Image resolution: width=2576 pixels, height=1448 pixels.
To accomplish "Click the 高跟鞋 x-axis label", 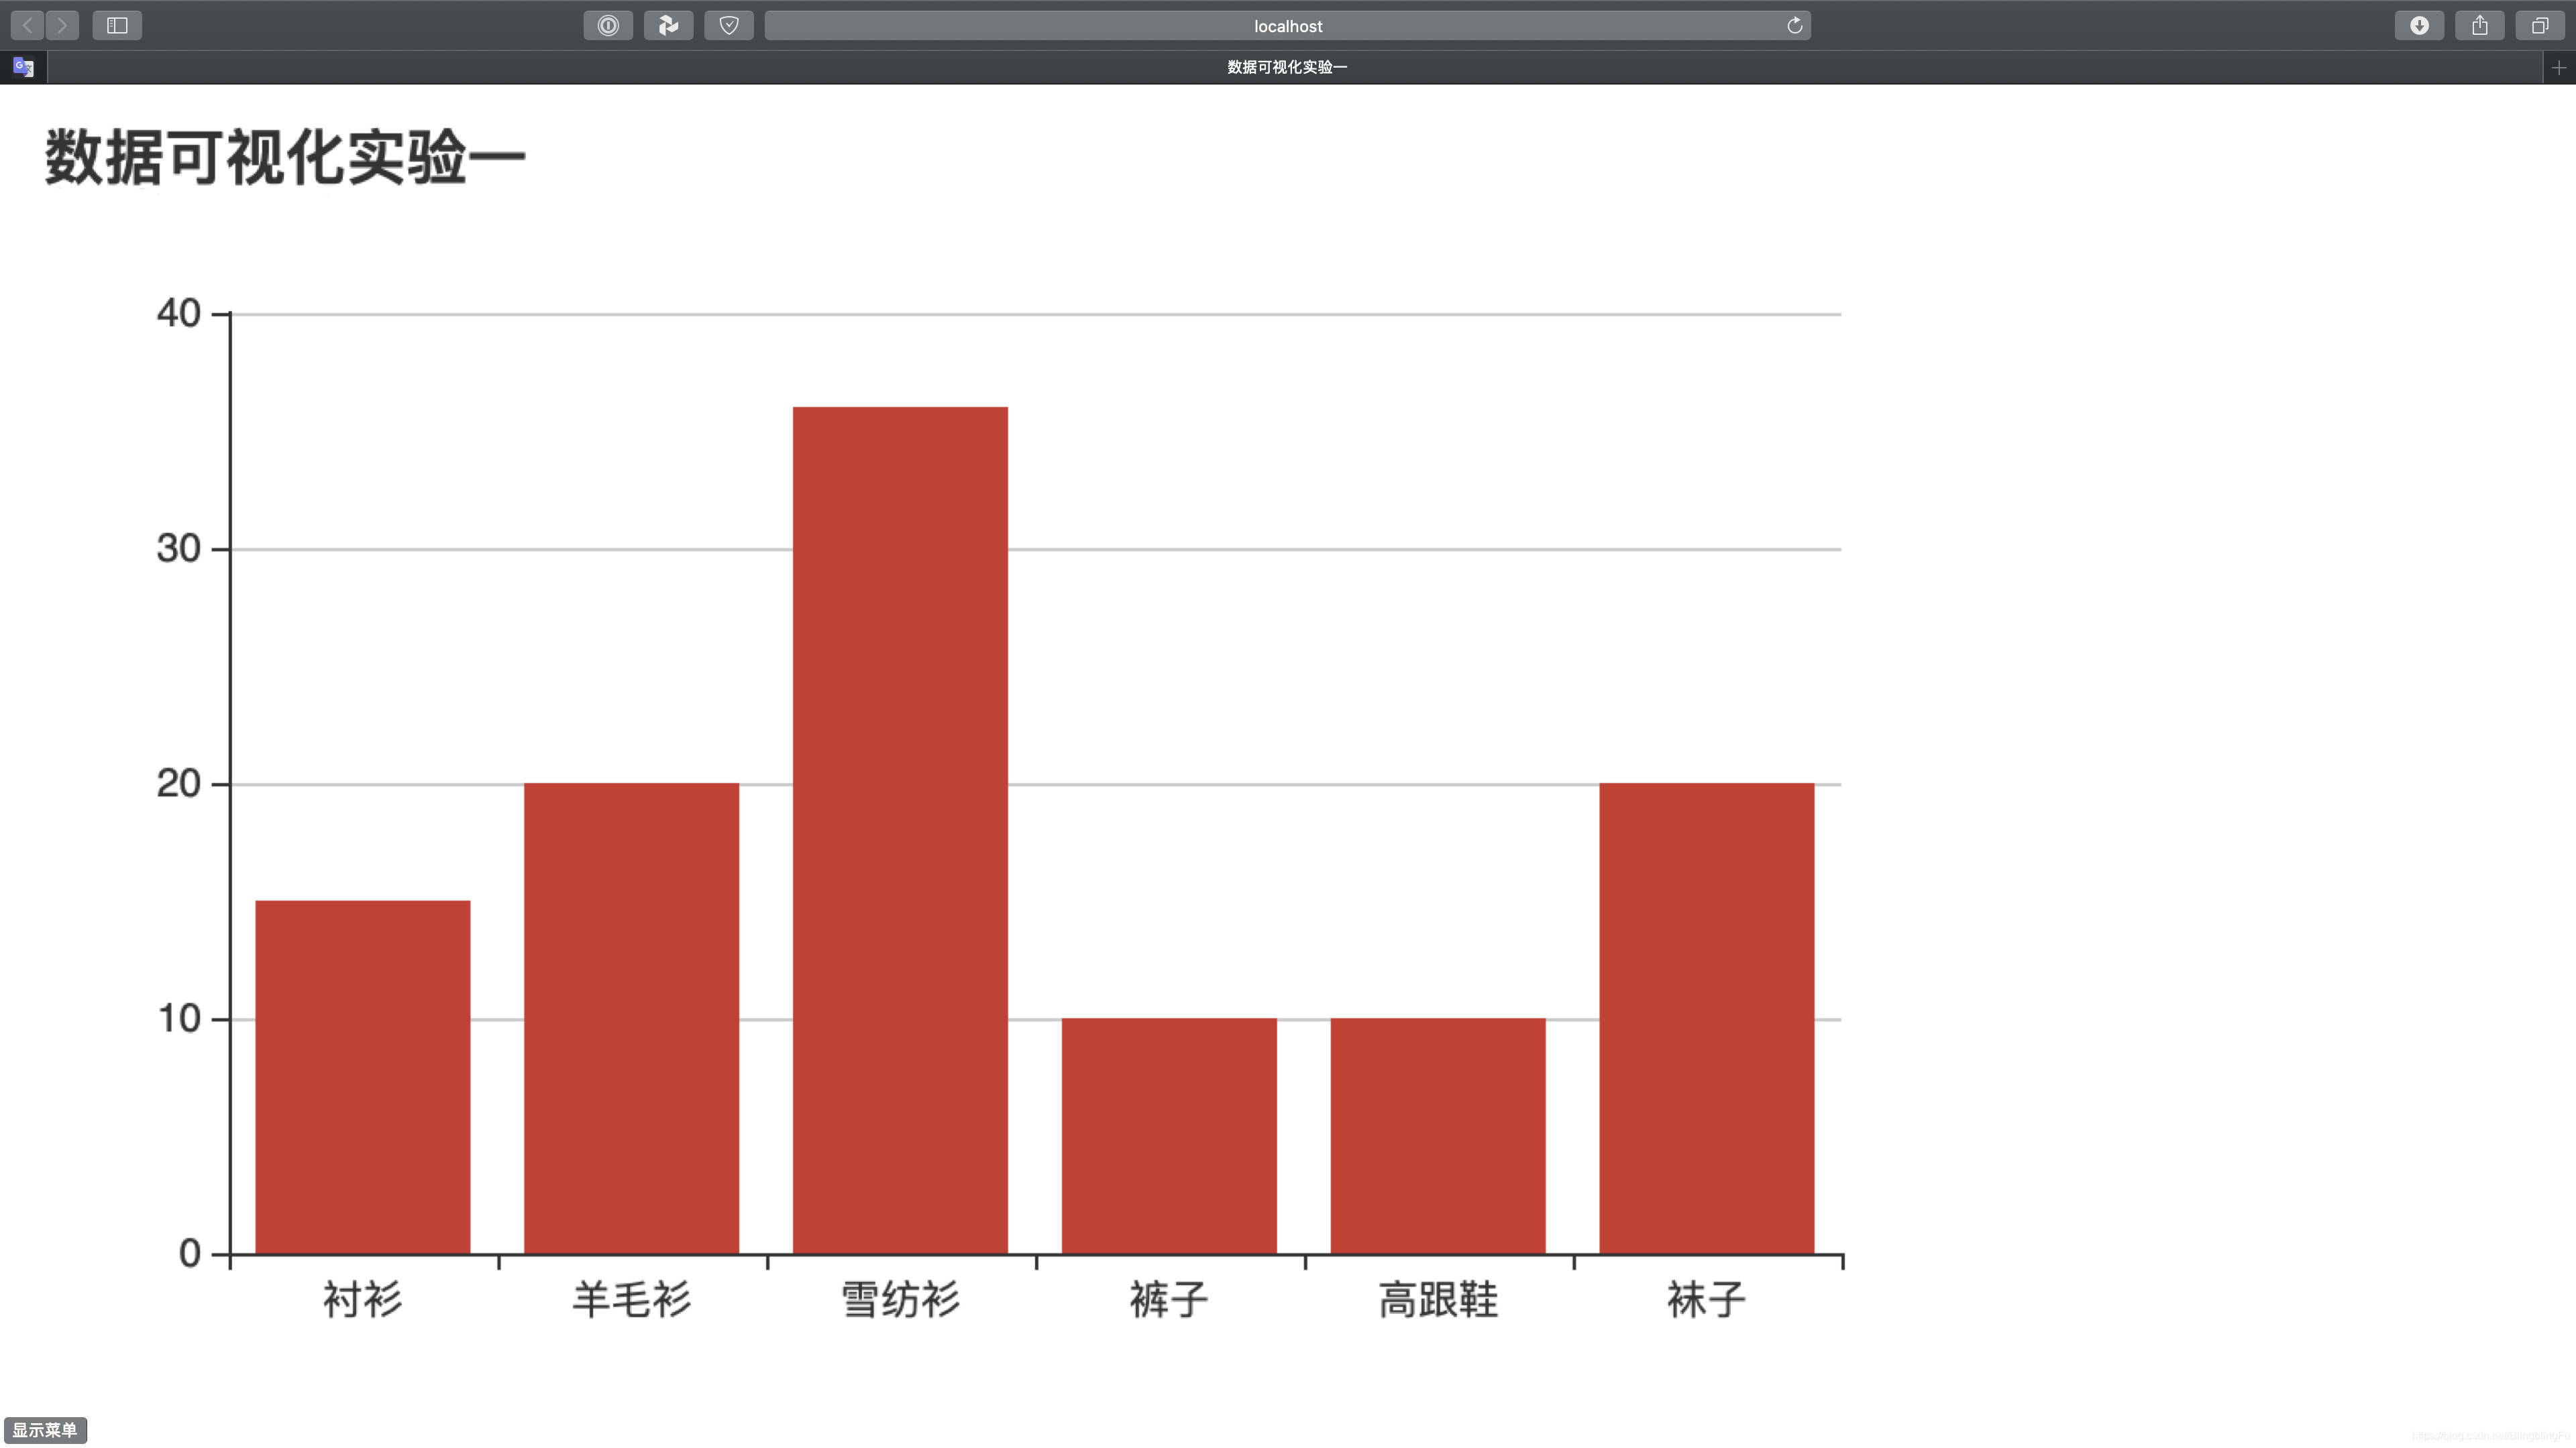I will tap(1438, 1300).
